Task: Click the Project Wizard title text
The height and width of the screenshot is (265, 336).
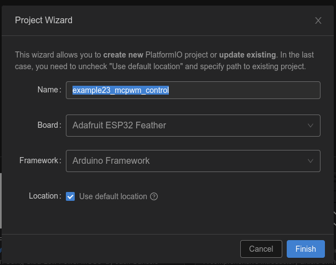Action: pos(44,20)
